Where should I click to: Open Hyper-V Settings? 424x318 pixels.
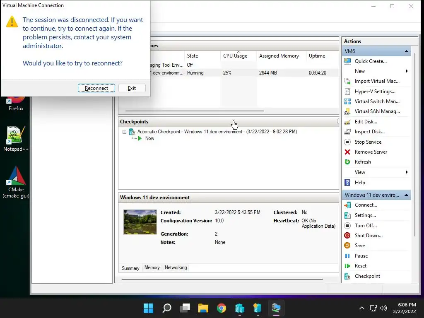375,92
